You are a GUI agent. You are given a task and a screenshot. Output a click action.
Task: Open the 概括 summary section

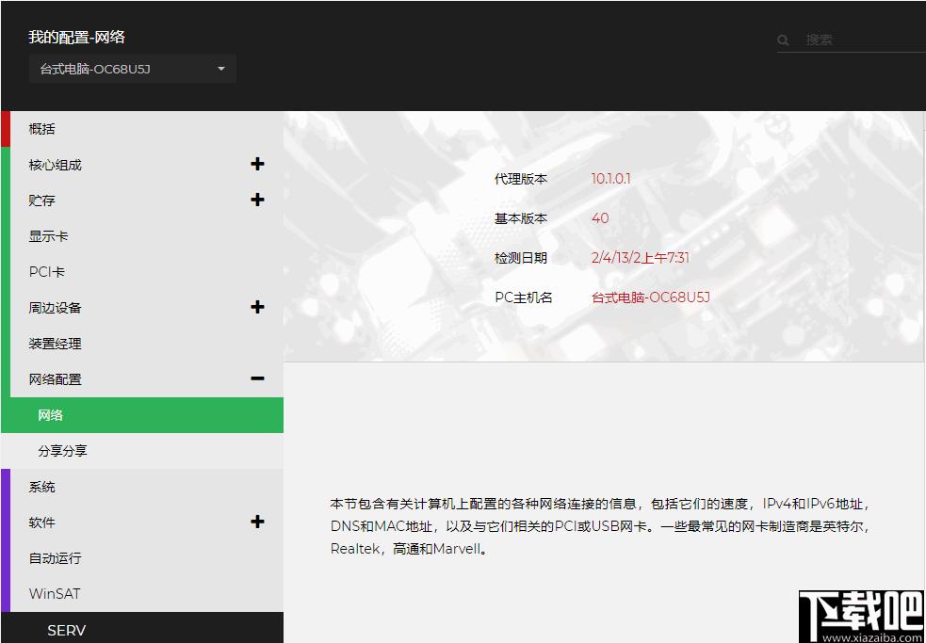coord(141,129)
